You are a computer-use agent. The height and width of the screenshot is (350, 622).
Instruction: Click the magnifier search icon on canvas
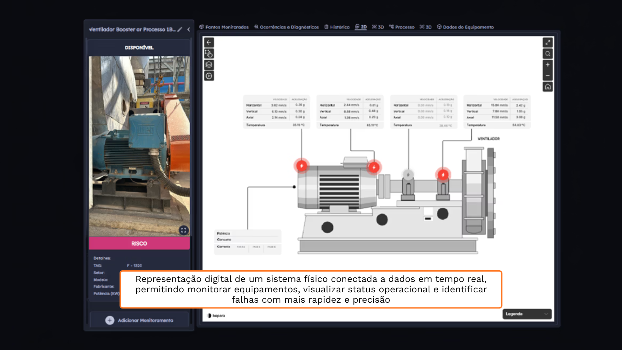547,53
